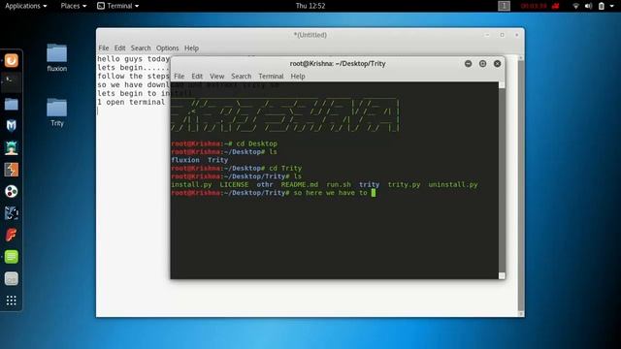The width and height of the screenshot is (621, 349).
Task: Open the Firefox icon in the dock
Action: (x=11, y=60)
